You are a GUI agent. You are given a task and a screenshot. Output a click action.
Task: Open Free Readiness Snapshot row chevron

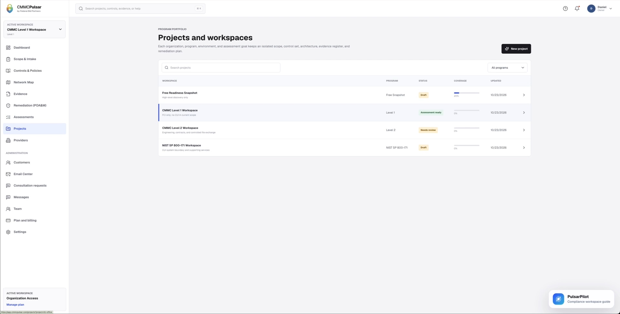click(x=524, y=95)
